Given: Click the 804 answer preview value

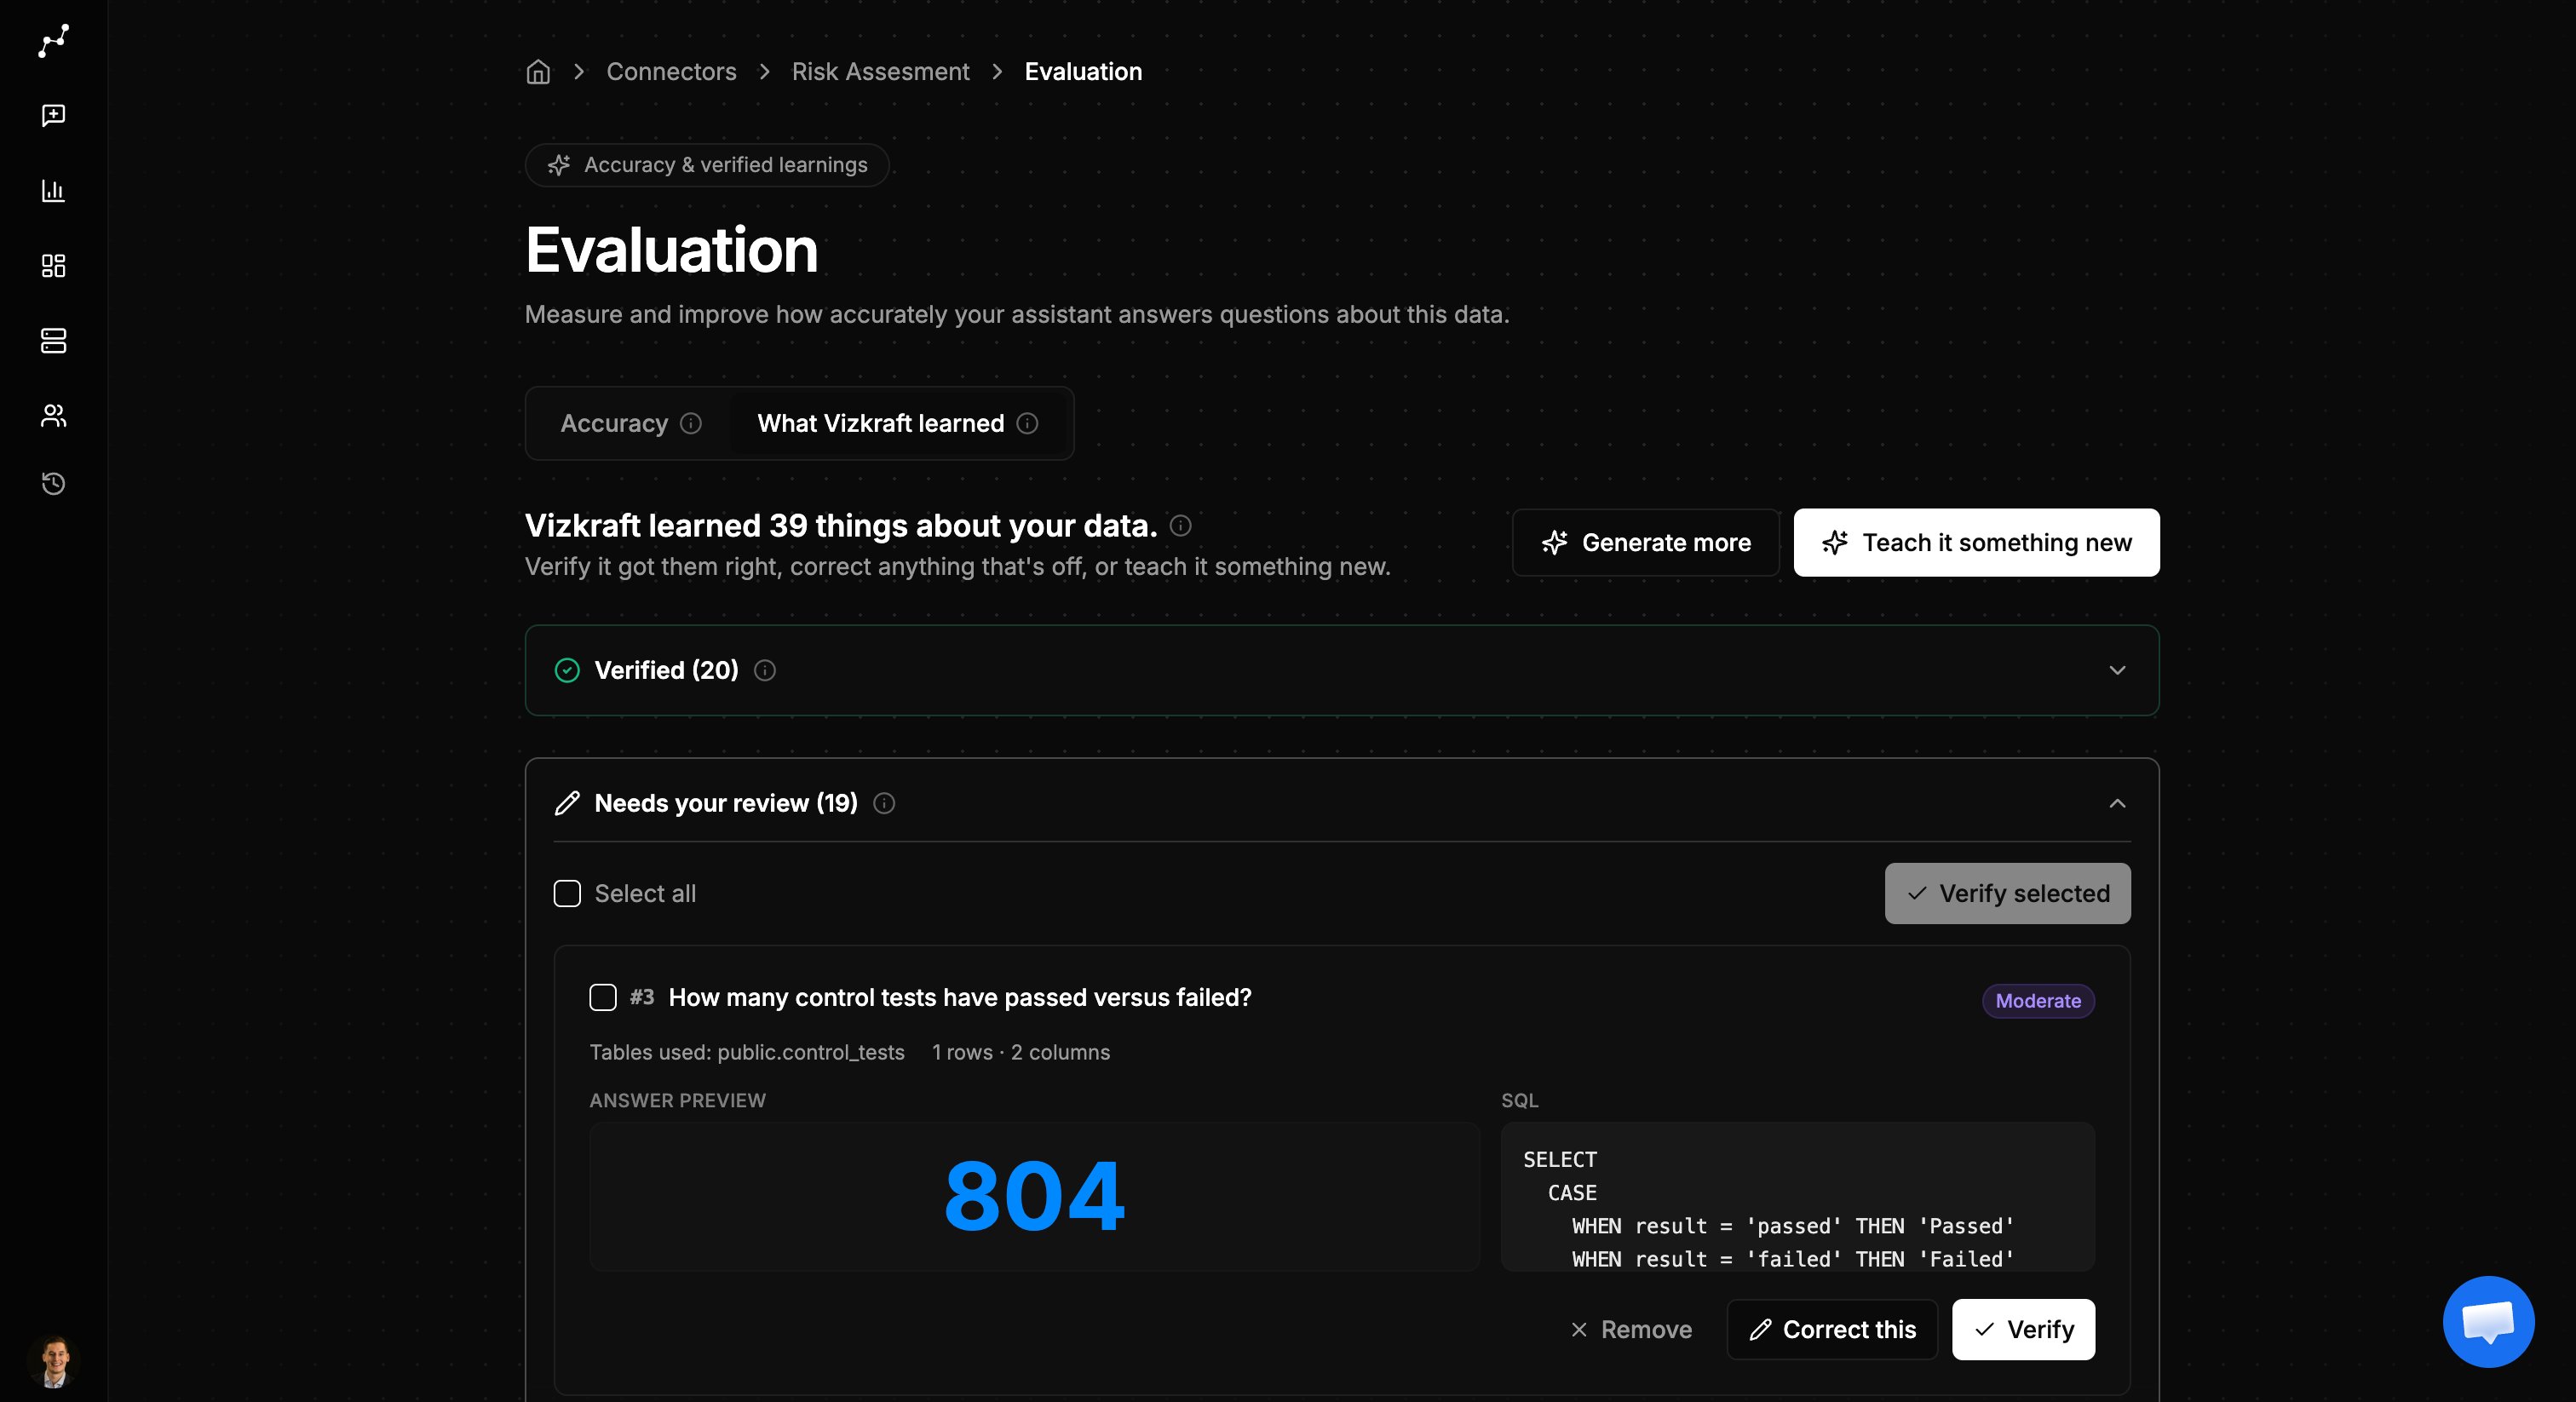Looking at the screenshot, I should (x=1034, y=1196).
